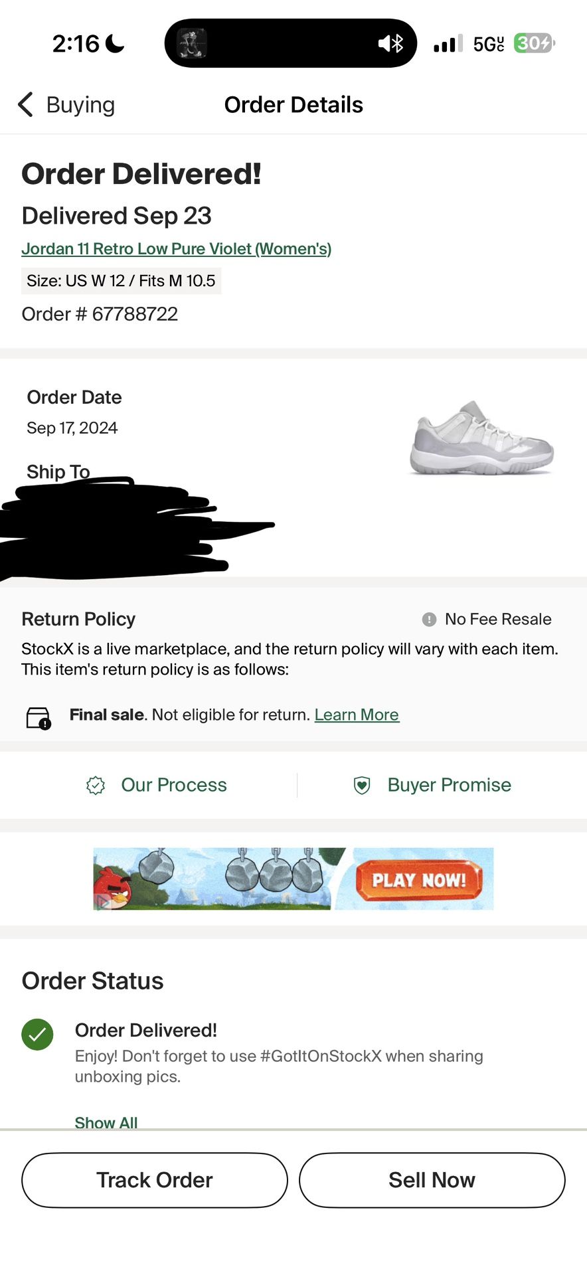The image size is (587, 1275).
Task: Tap the back chevron next to Buying
Action: (25, 104)
